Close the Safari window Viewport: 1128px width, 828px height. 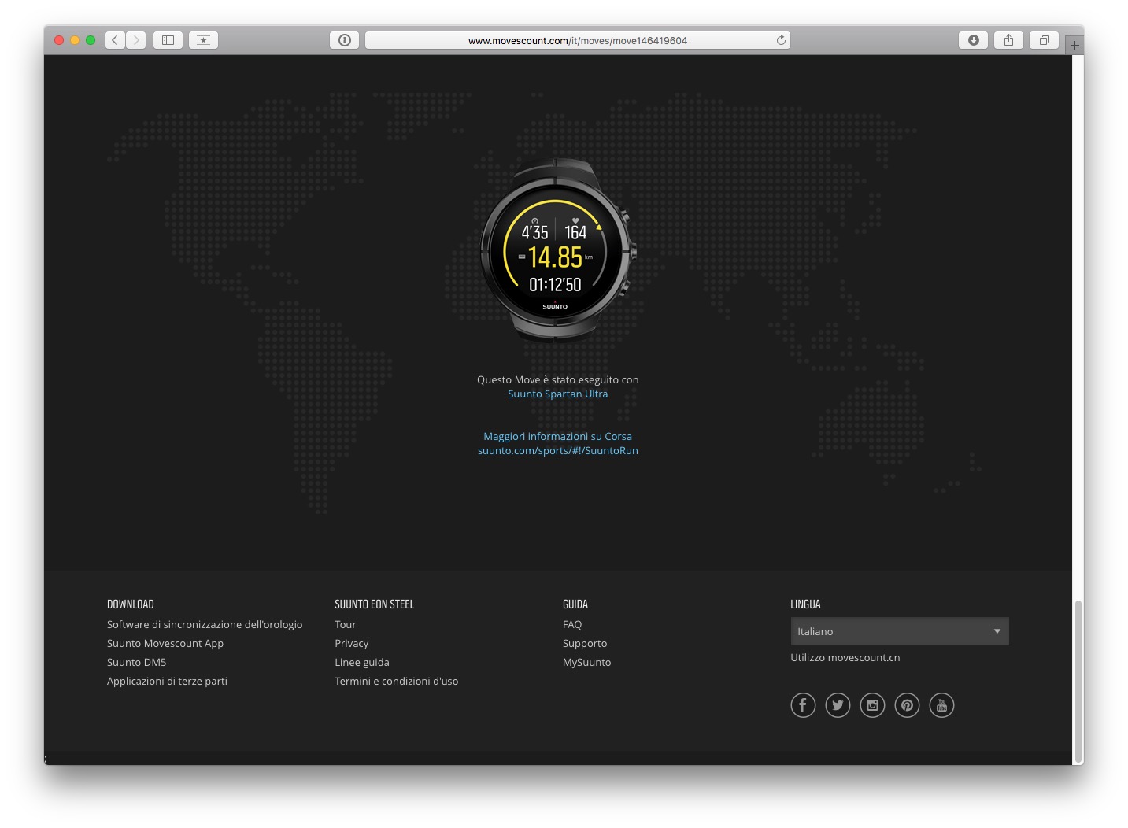[59, 40]
